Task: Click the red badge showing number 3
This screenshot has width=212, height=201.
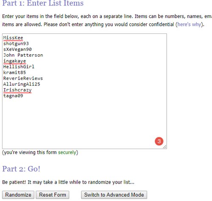Action: 159,141
